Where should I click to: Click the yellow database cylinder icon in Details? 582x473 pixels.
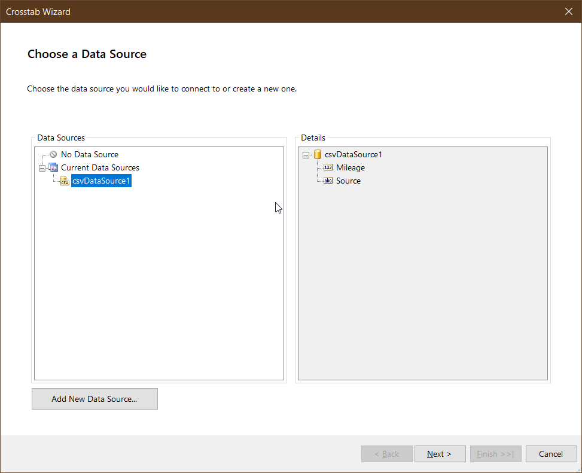(318, 154)
